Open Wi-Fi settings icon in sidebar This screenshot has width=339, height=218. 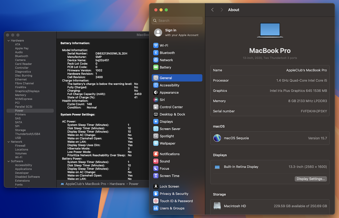156,46
